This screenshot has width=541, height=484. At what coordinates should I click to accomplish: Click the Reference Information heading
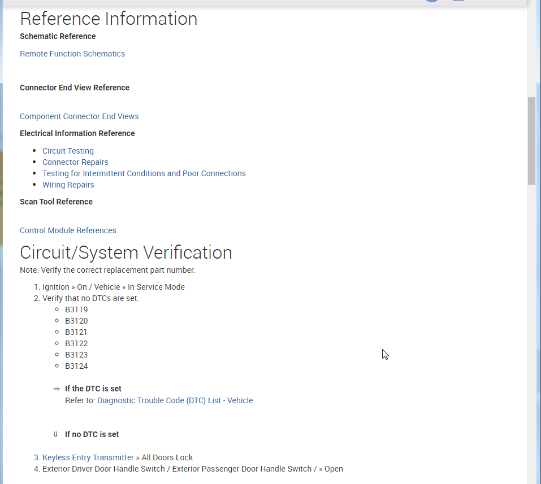click(109, 19)
